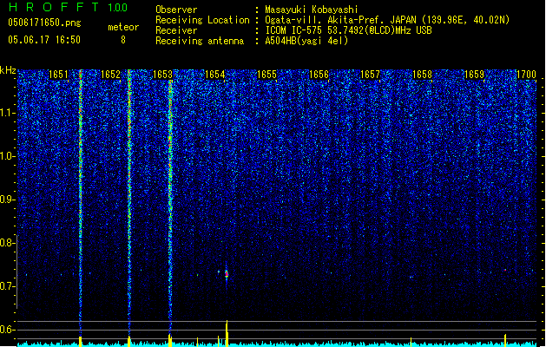Viewport: 546px width, 347px height.
Task: Click the Observer label
Action: 176,10
